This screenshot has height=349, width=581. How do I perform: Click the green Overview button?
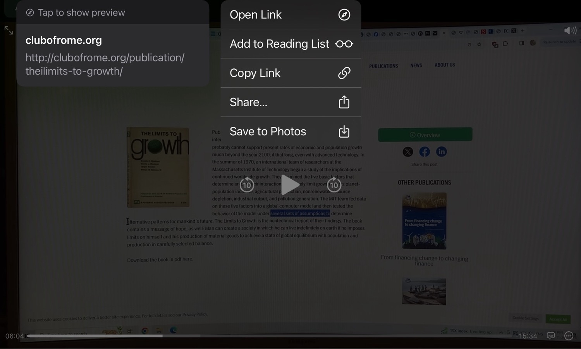pyautogui.click(x=425, y=134)
